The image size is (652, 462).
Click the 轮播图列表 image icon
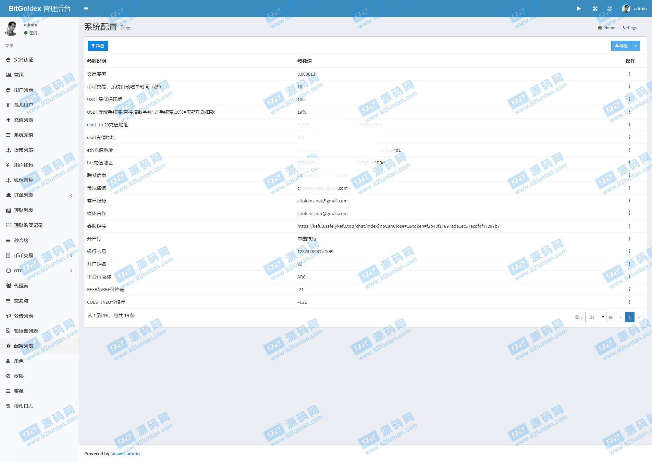pos(9,331)
